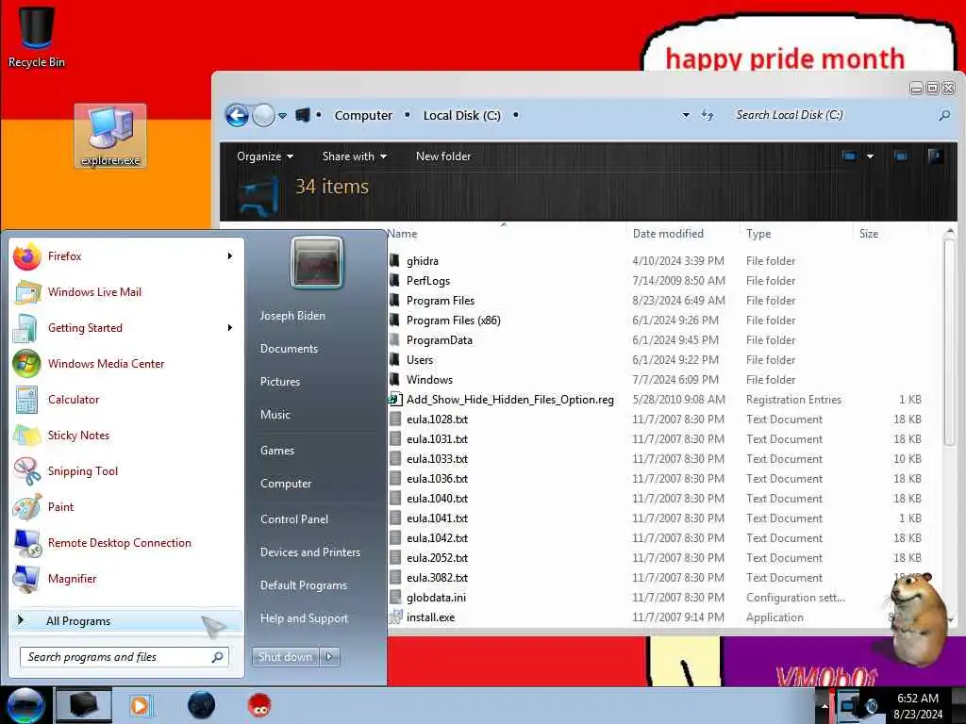This screenshot has width=966, height=724.
Task: Click the red face taskbar icon
Action: pos(260,705)
